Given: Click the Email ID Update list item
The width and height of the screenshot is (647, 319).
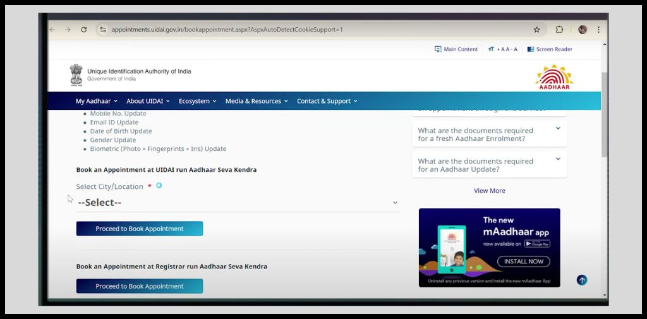Looking at the screenshot, I should pos(114,123).
